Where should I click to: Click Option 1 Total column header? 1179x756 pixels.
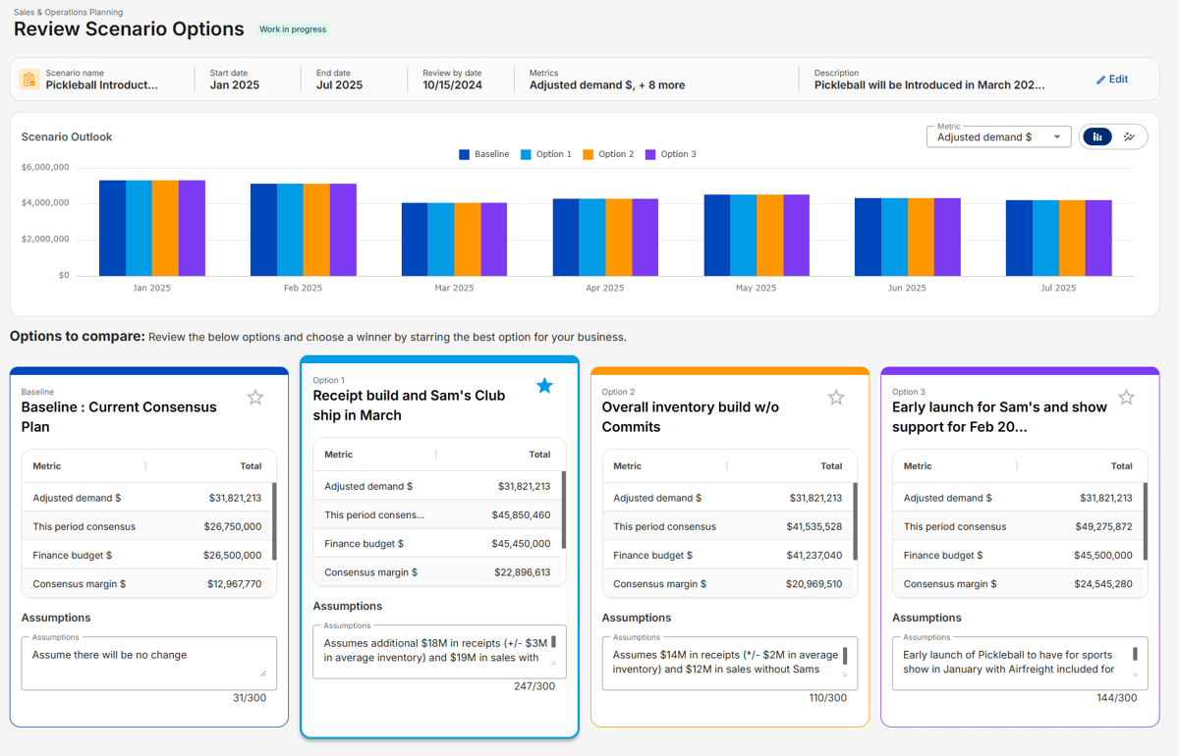539,455
